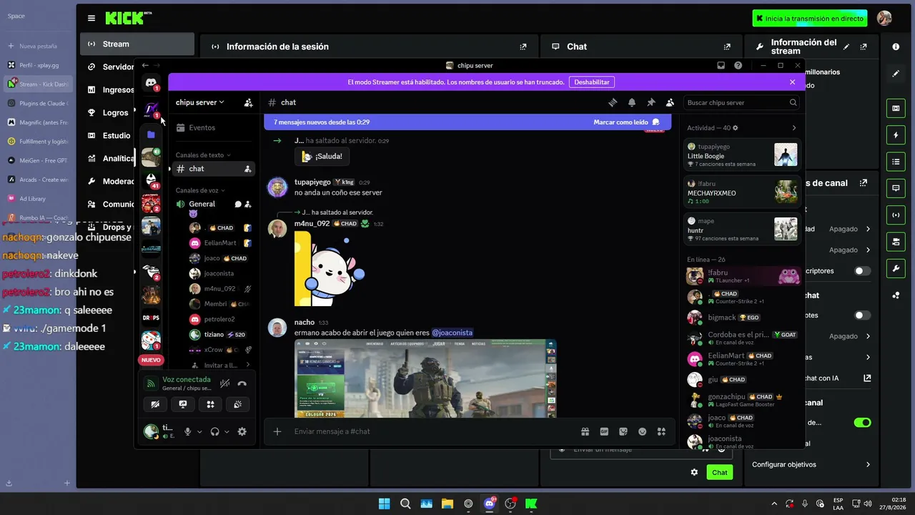This screenshot has height=515, width=915.
Task: Expand chipu server dropdown menu
Action: (x=200, y=102)
